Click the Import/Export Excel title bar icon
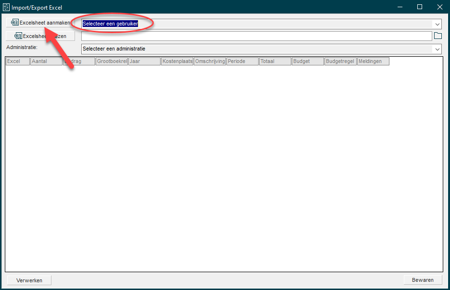This screenshot has height=290, width=450. pyautogui.click(x=7, y=7)
